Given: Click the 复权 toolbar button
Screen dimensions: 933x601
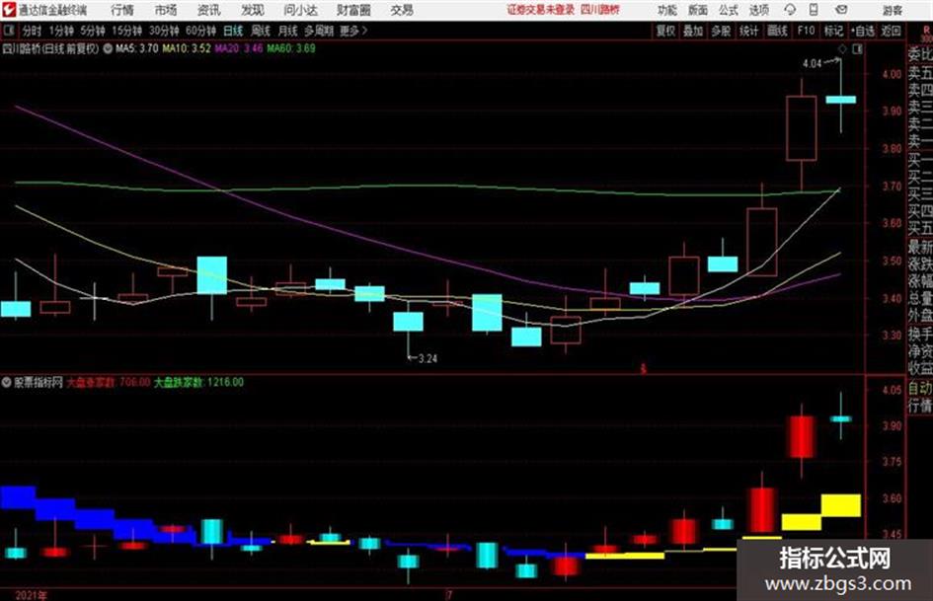Looking at the screenshot, I should 665,31.
